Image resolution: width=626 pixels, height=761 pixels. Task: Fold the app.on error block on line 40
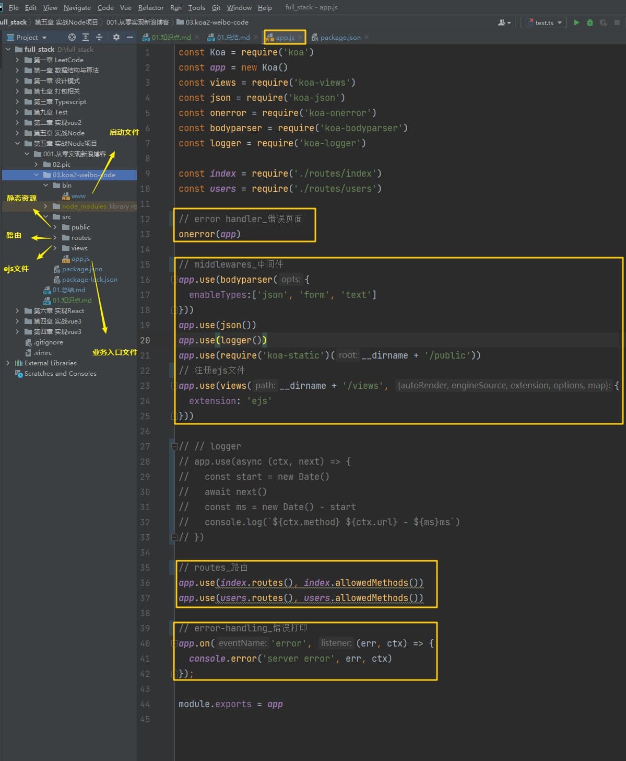(174, 643)
